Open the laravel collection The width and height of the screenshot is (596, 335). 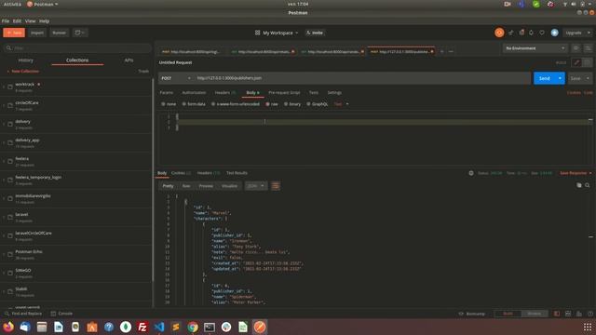point(76,217)
